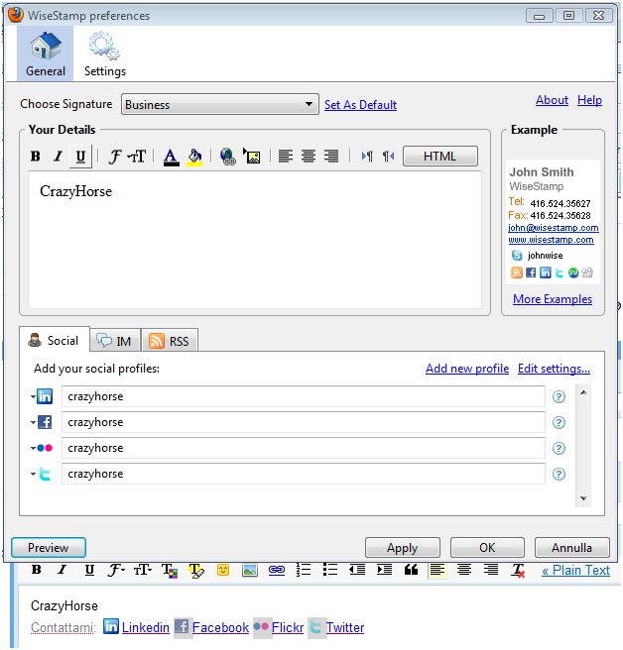Open the text color picker
This screenshot has width=623, height=650.
171,157
